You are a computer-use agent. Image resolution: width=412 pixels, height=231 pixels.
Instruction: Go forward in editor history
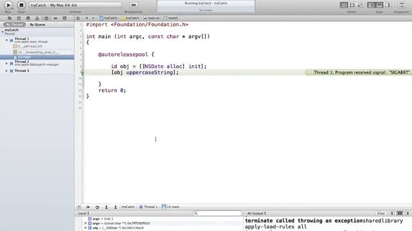[93, 18]
